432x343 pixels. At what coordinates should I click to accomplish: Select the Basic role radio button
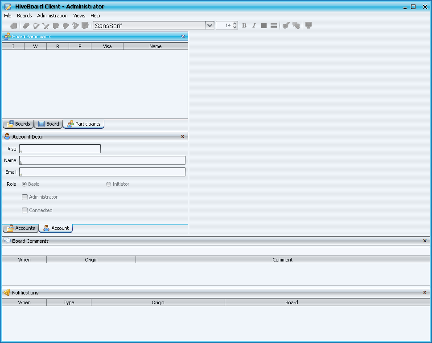pyautogui.click(x=25, y=184)
